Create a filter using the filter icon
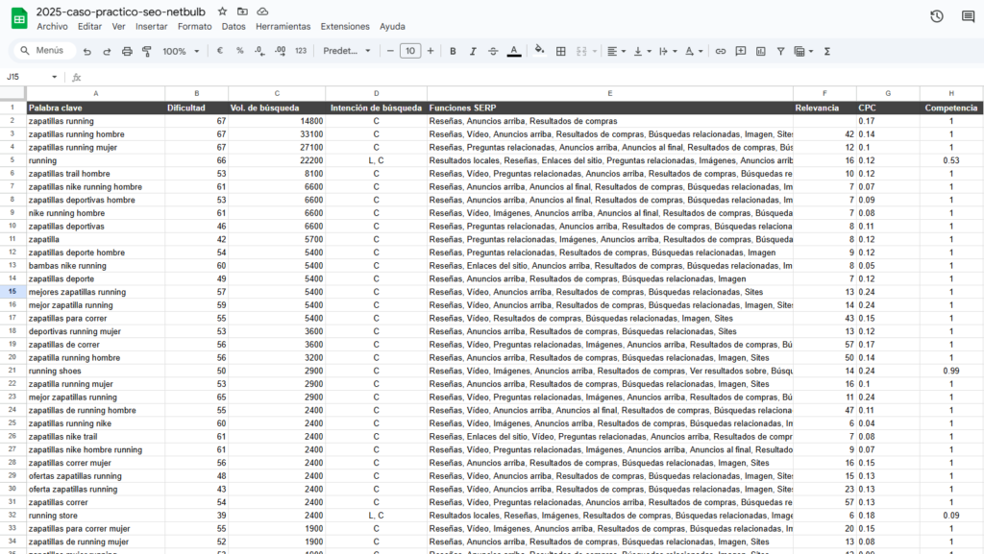The width and height of the screenshot is (984, 554). tap(783, 50)
